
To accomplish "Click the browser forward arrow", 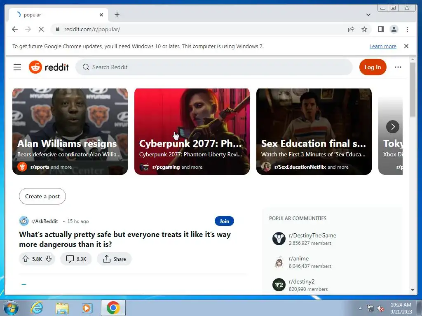I will 28,29.
